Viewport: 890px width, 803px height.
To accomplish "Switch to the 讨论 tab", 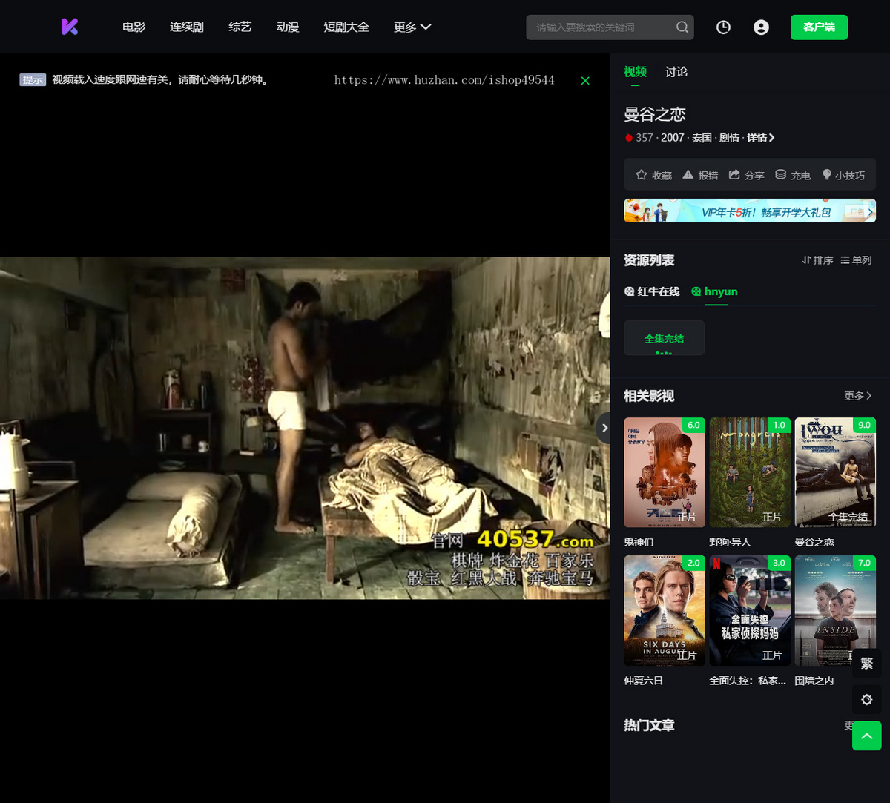I will tap(676, 72).
